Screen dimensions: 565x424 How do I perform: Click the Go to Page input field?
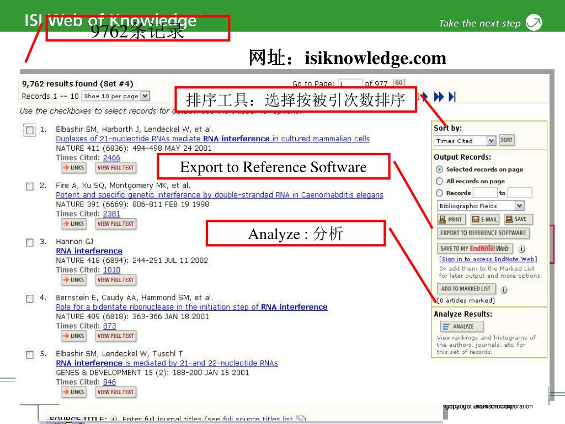click(350, 84)
